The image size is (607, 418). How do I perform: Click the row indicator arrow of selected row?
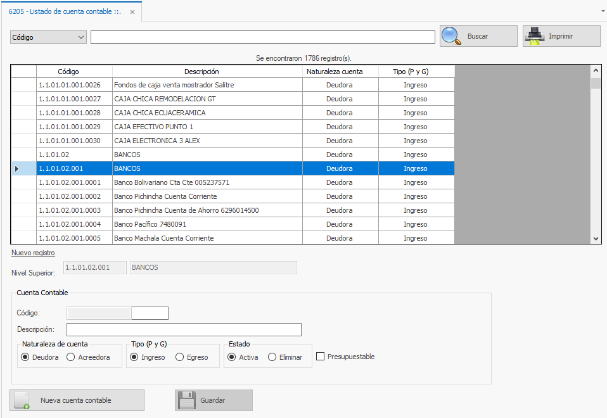(16, 168)
